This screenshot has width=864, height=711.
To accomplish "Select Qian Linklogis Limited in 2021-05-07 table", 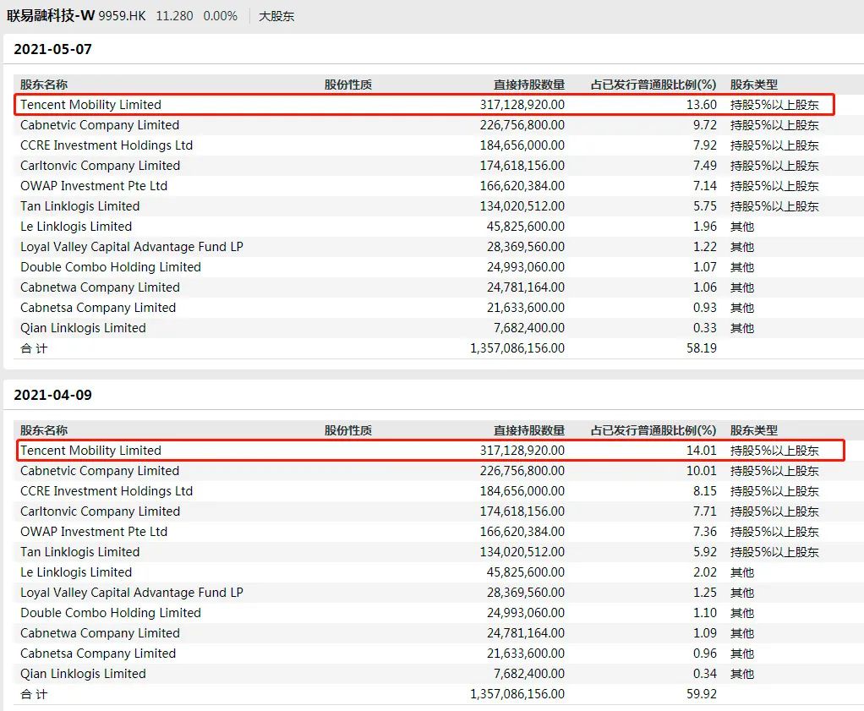I will click(83, 328).
